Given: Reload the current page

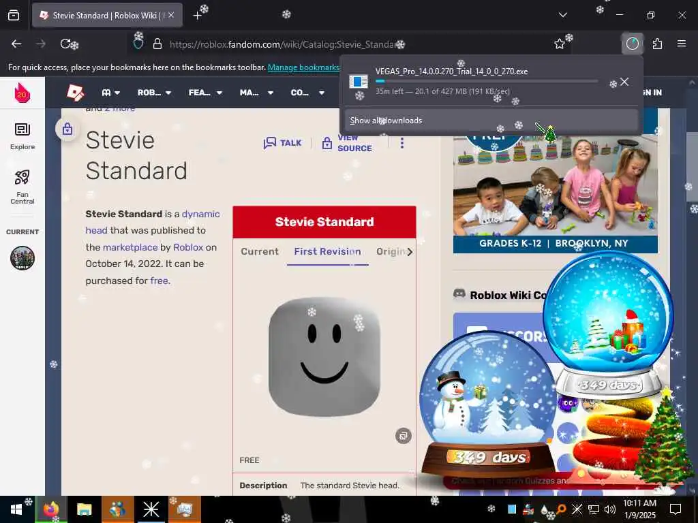Looking at the screenshot, I should pyautogui.click(x=66, y=44).
